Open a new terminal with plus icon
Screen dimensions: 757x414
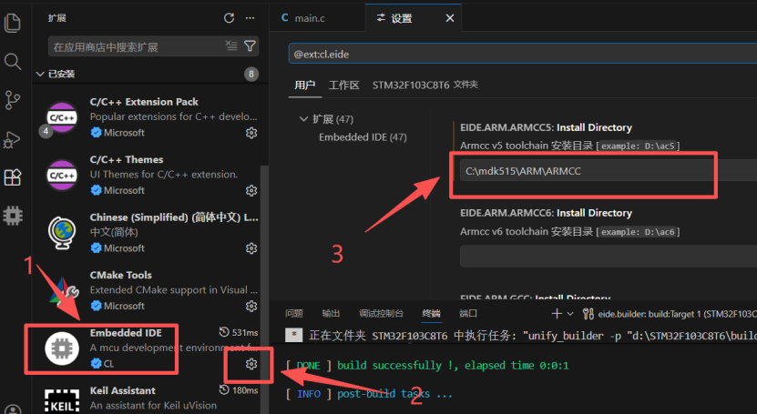pos(557,314)
